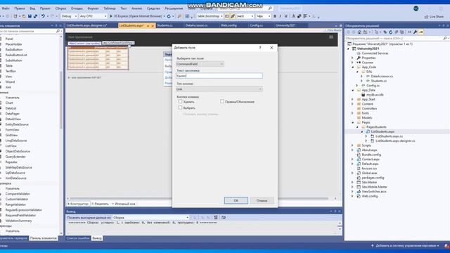Toggle Underline formatting in toolbar

pyautogui.click(x=286, y=16)
